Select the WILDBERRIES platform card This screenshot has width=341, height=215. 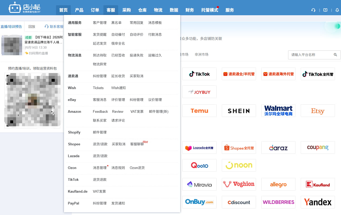point(278,202)
